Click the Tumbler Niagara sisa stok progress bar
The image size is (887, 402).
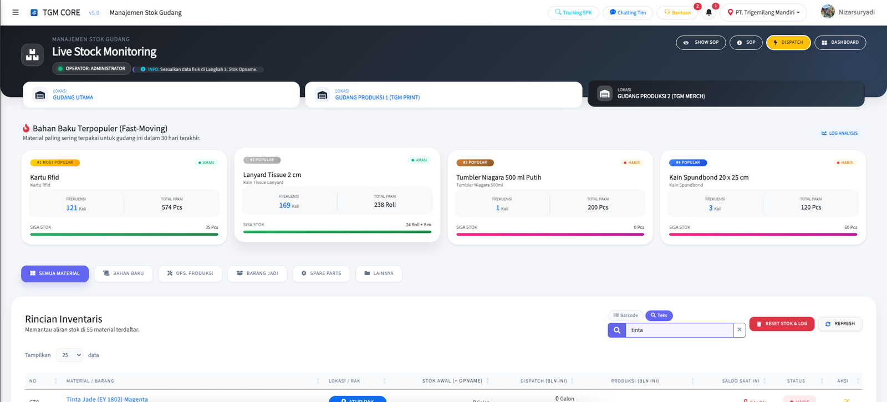click(x=550, y=235)
